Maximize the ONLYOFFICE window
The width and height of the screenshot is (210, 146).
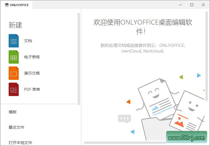click(x=192, y=5)
